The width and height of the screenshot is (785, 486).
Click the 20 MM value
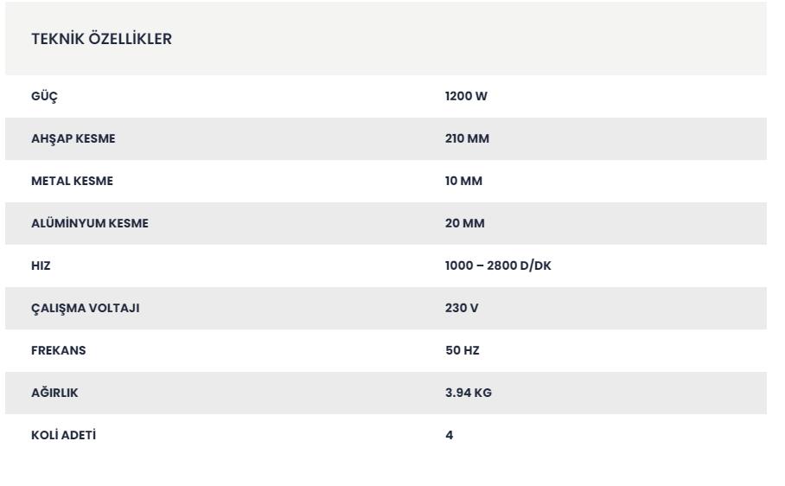coord(464,223)
